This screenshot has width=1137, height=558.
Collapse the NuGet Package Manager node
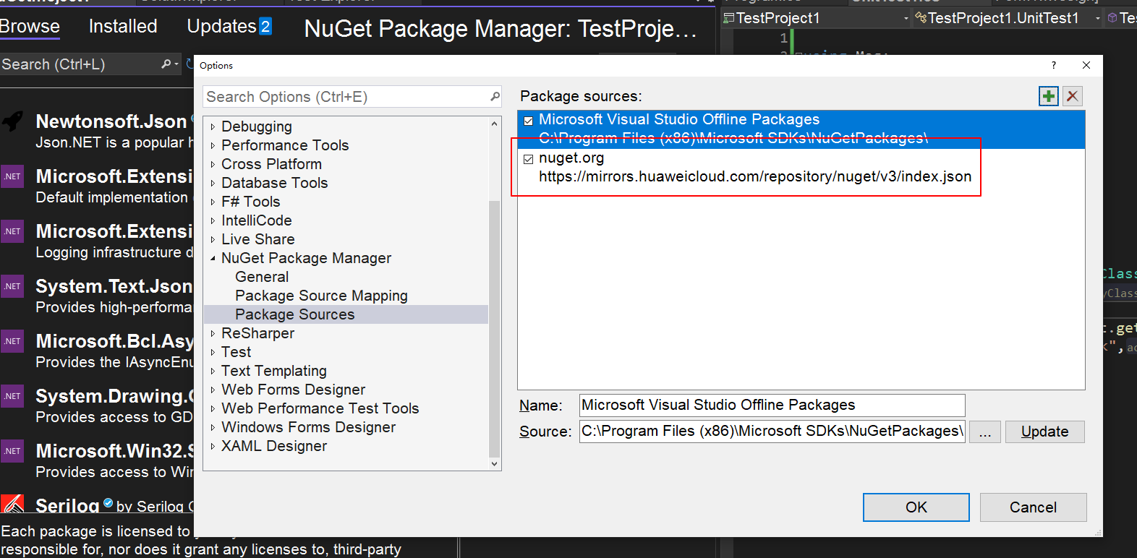point(213,258)
